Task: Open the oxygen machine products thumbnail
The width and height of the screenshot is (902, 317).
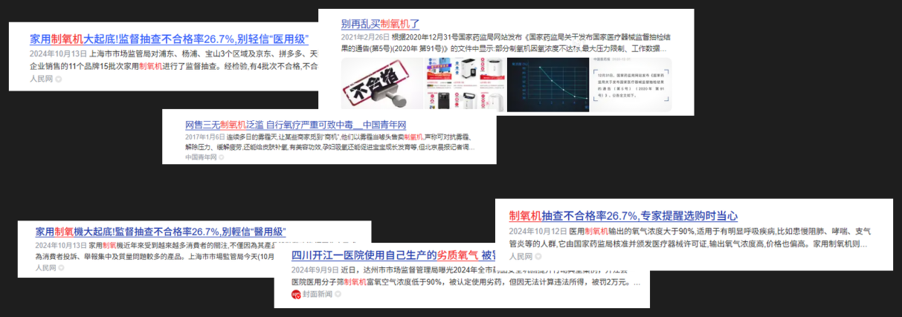Action: click(465, 84)
